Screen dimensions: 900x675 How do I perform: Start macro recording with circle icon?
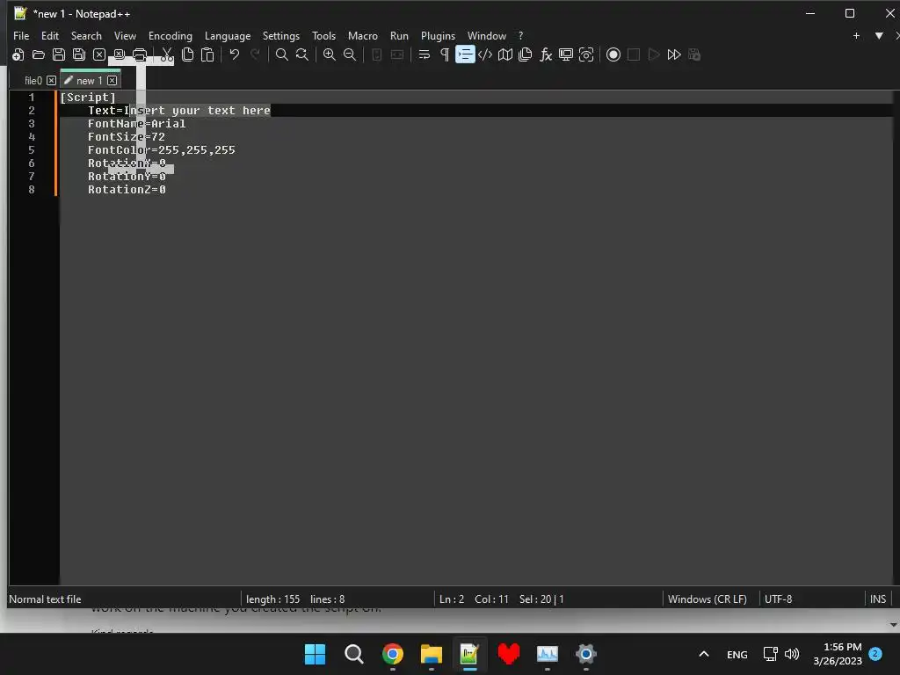(613, 54)
